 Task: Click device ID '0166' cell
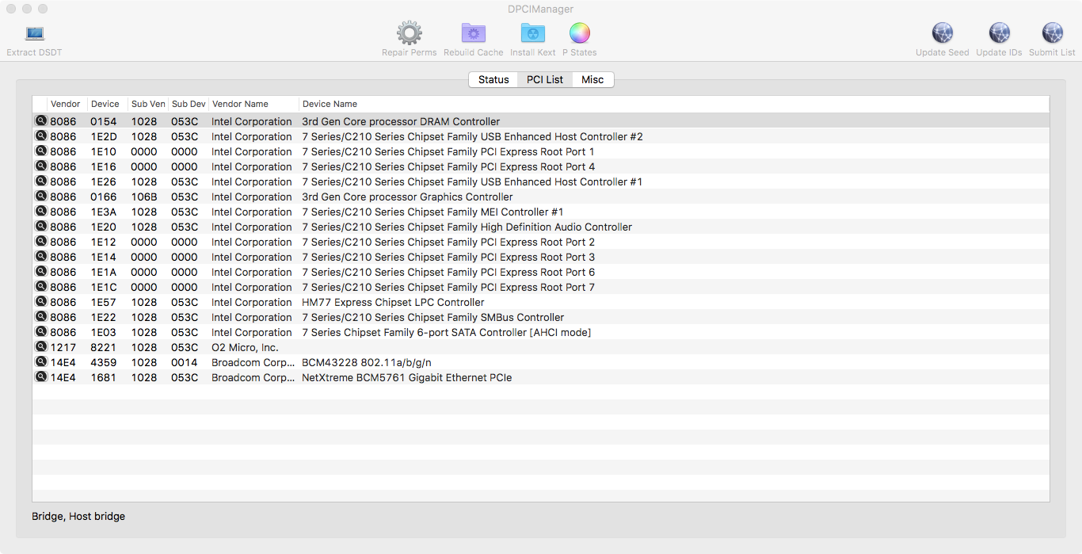click(x=103, y=197)
